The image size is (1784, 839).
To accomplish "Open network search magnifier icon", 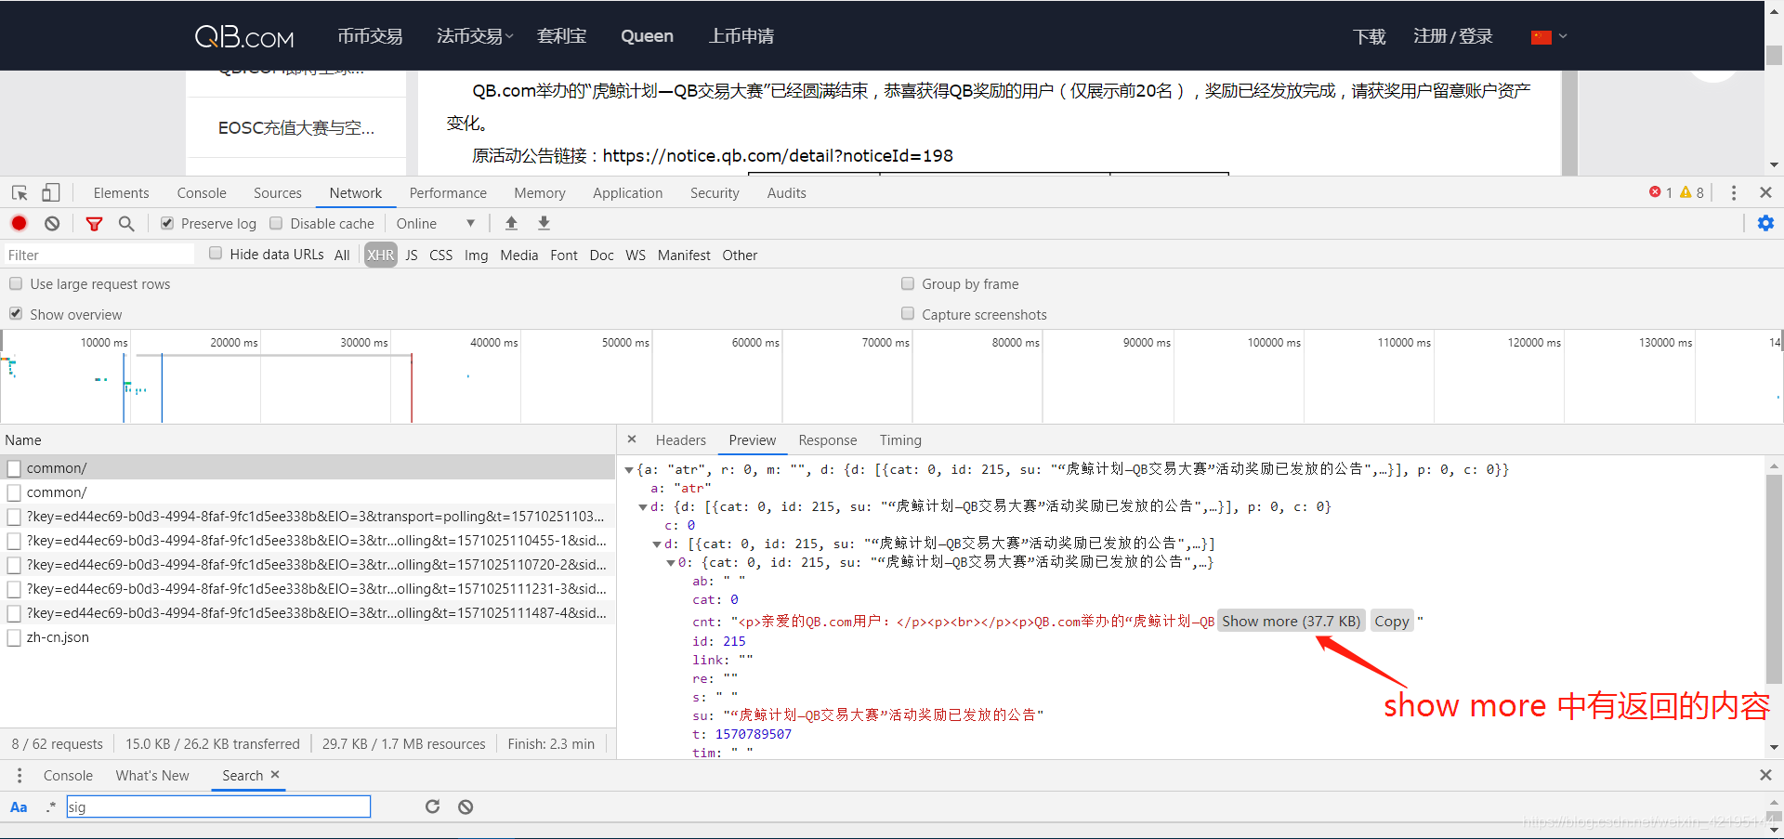I will (x=126, y=223).
